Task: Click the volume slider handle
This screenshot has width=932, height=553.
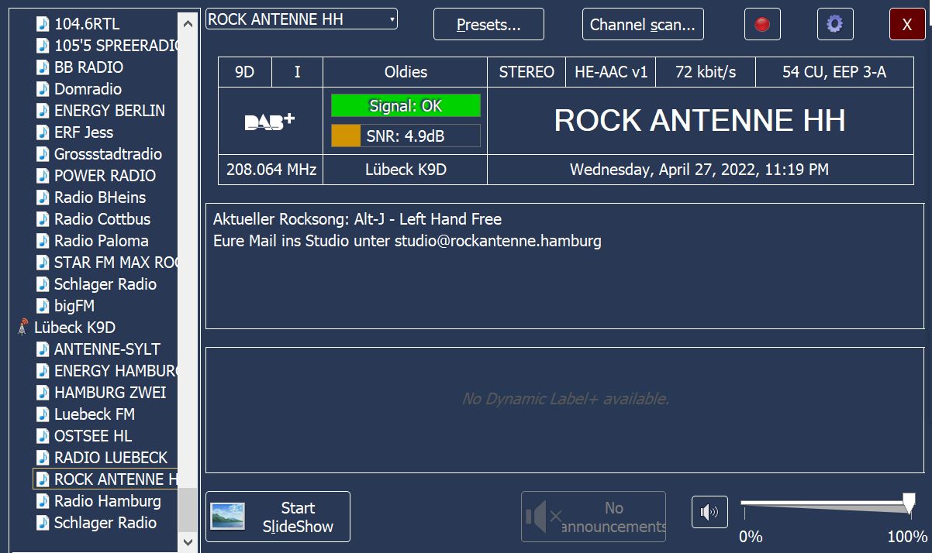Action: point(909,504)
